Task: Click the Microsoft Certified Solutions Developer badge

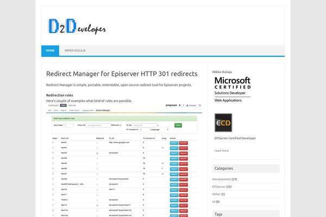Action: (x=233, y=90)
